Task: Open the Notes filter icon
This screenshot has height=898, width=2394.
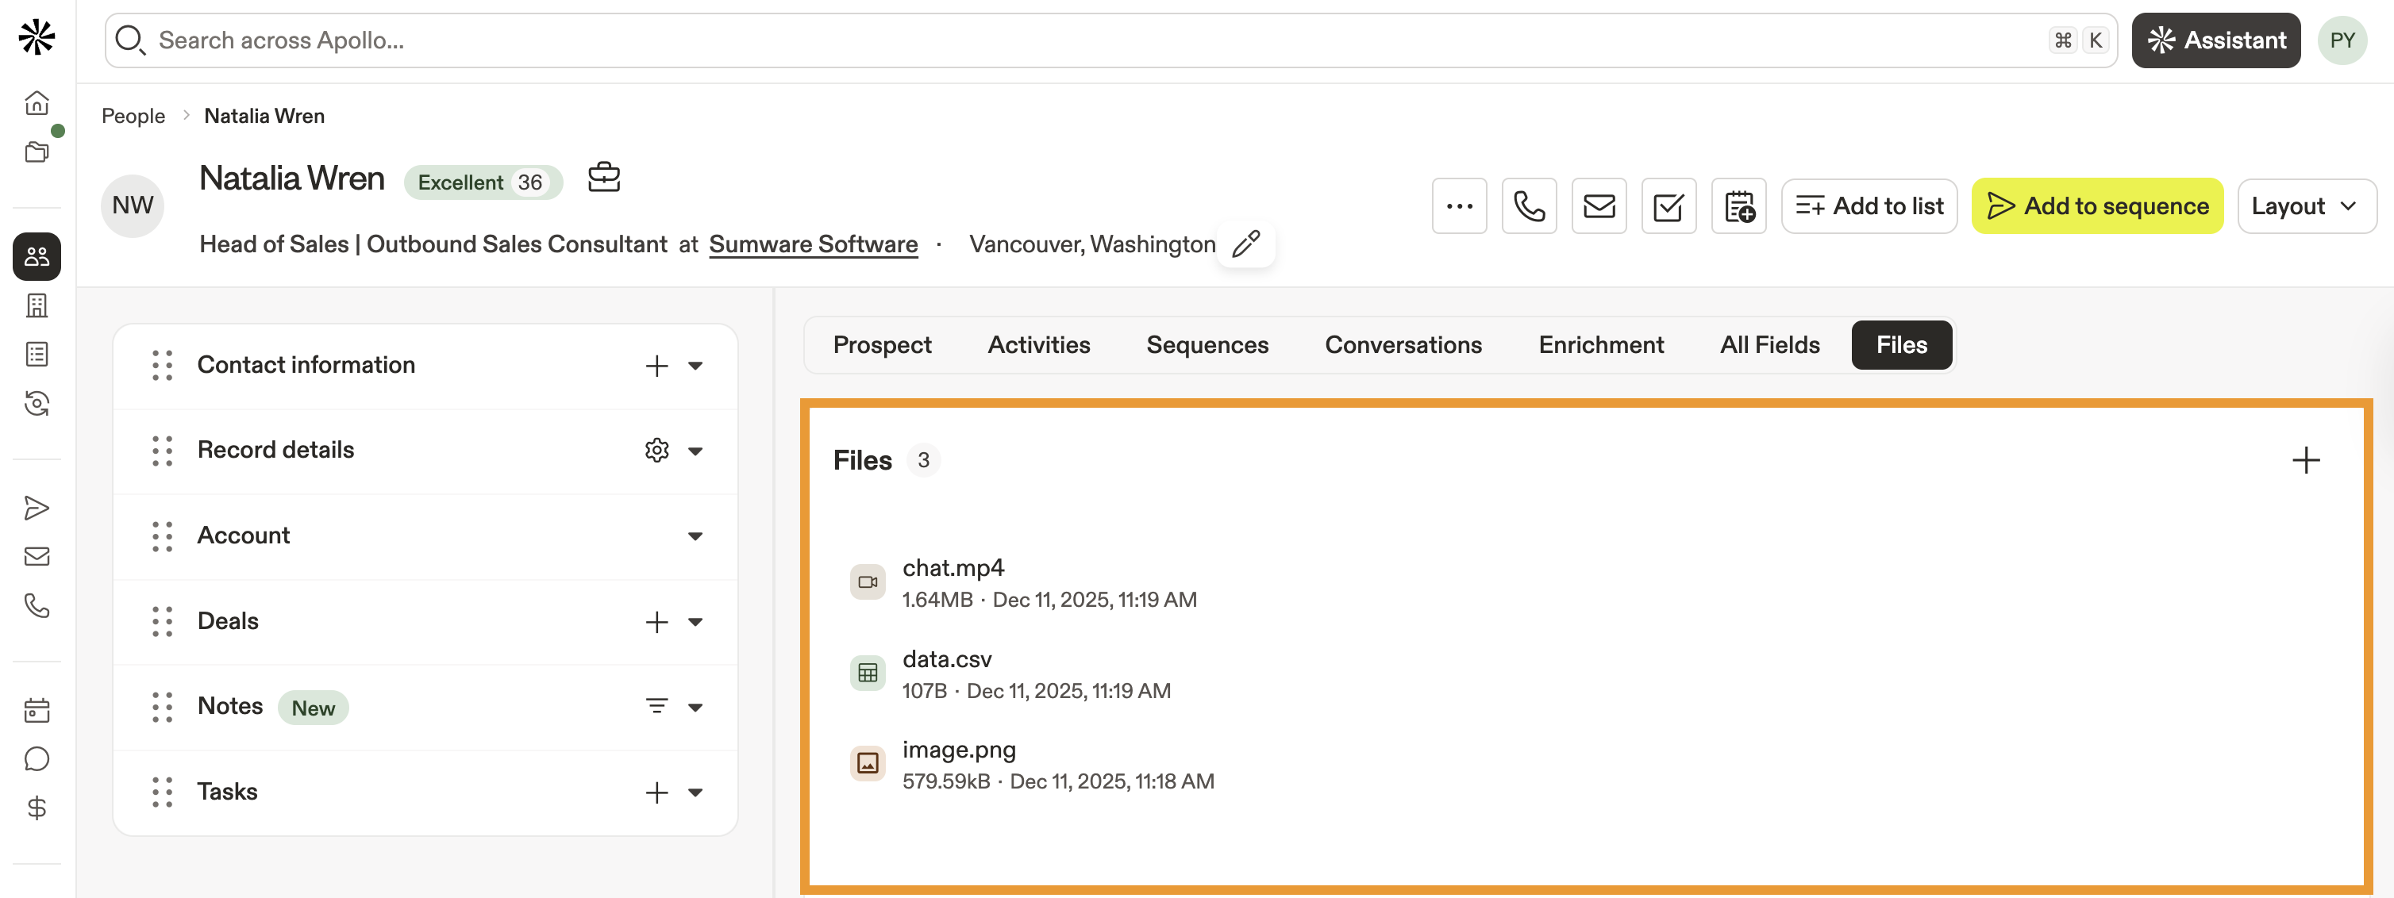Action: (656, 707)
